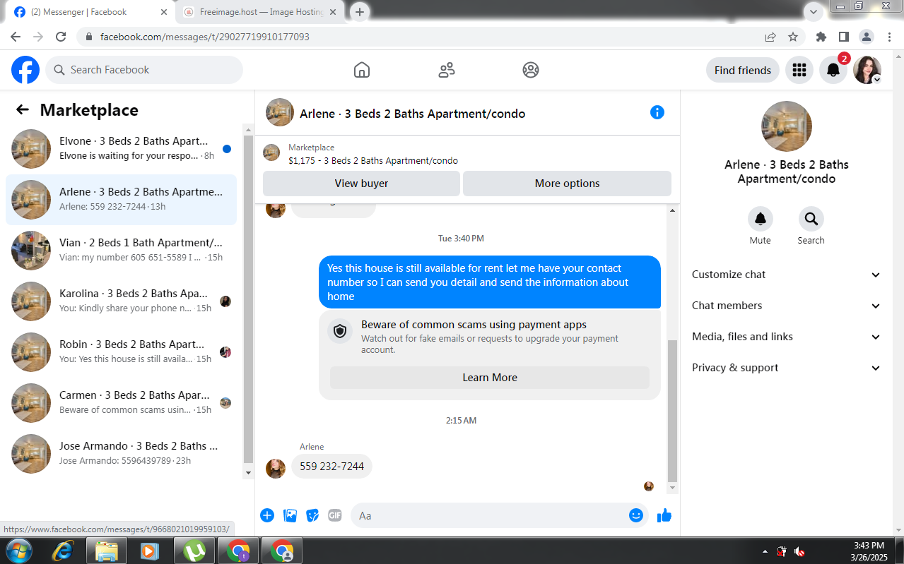The image size is (904, 564).
Task: Send a thumbs-up like
Action: click(664, 515)
